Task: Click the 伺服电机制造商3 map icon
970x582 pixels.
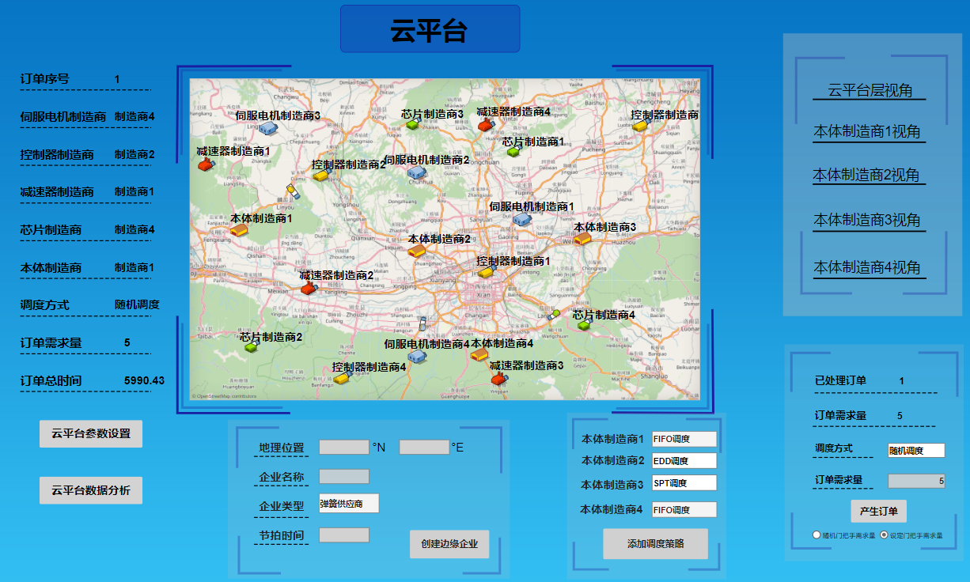Action: tap(268, 127)
